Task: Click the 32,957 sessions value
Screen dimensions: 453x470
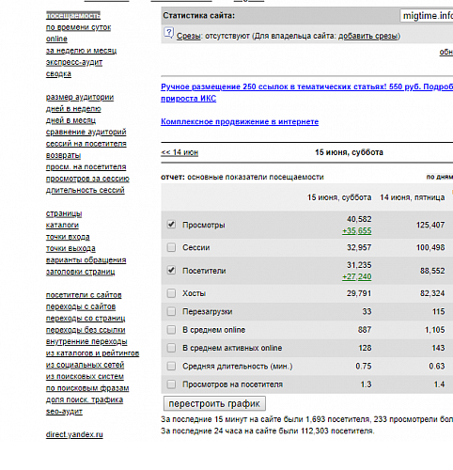Action: pos(359,247)
